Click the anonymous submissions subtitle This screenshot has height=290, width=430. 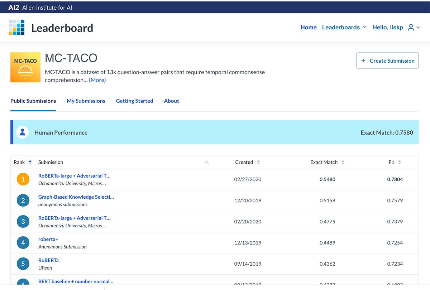[x=63, y=204]
